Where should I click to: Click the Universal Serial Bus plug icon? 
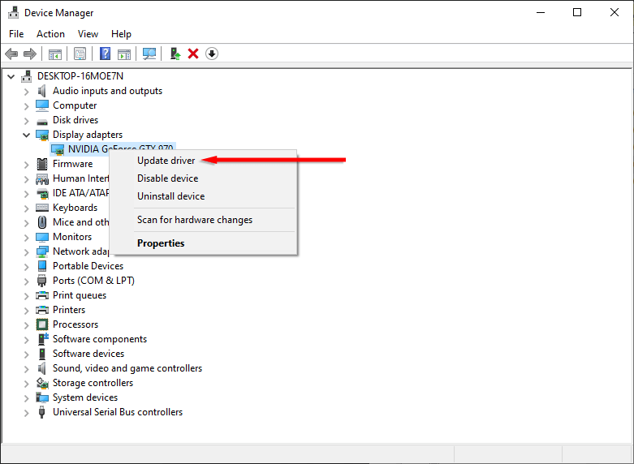coord(41,412)
